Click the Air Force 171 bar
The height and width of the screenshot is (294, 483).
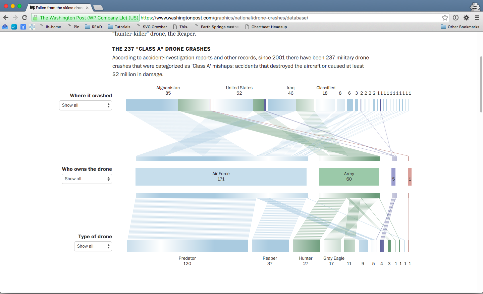click(x=221, y=177)
